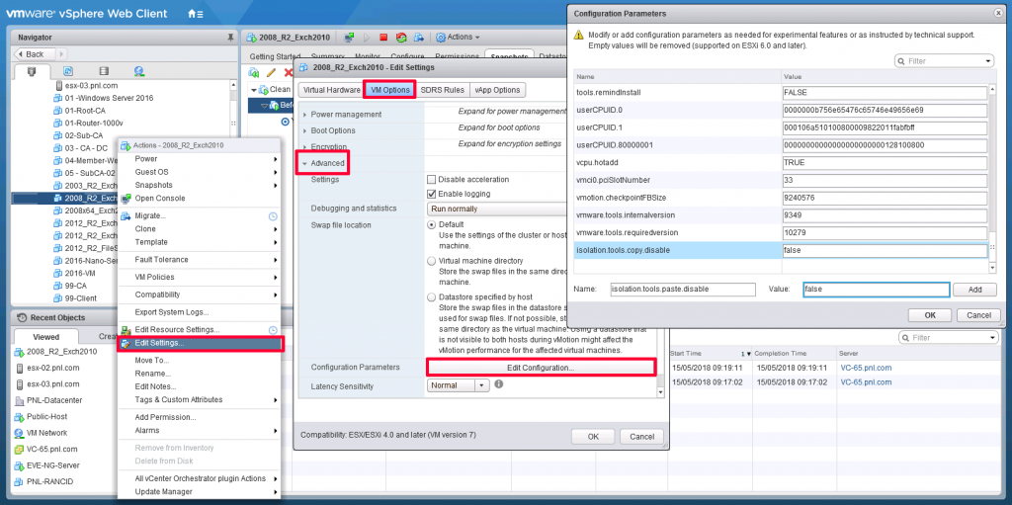The height and width of the screenshot is (505, 1012).
Task: Click VC-65.pnl.com vCenter icon in Recent Objects
Action: 20,449
